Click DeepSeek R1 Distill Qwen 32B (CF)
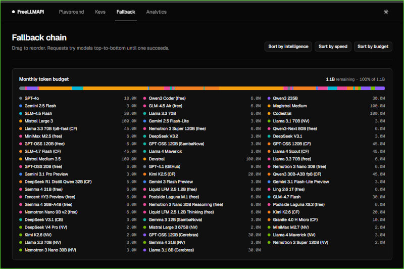Image resolution: width=404 pixels, height=269 pixels. pos(58,182)
